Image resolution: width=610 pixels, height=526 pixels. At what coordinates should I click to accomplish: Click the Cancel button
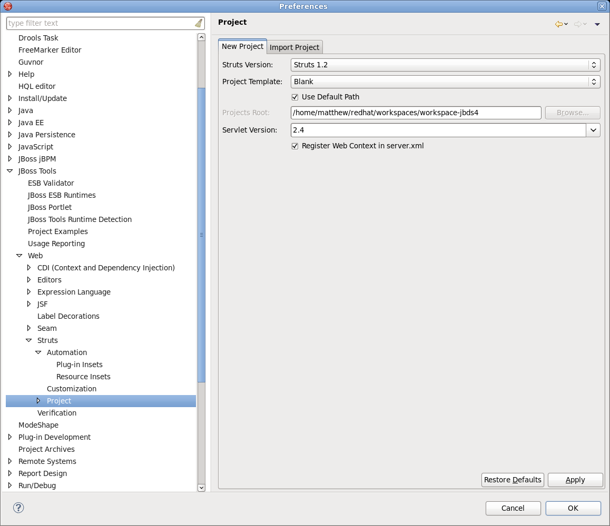tap(513, 508)
